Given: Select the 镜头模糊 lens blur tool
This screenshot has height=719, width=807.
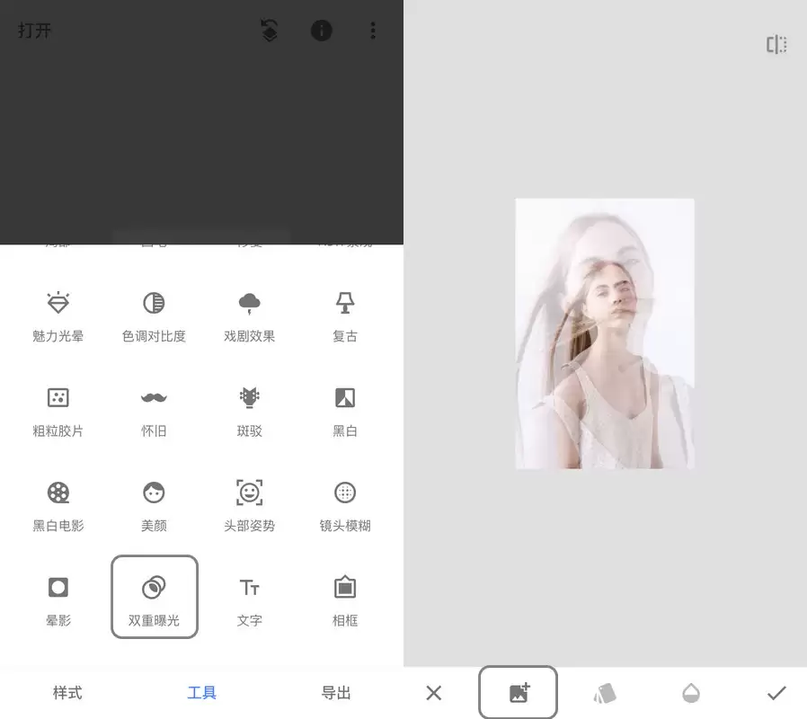Looking at the screenshot, I should pyautogui.click(x=345, y=507).
